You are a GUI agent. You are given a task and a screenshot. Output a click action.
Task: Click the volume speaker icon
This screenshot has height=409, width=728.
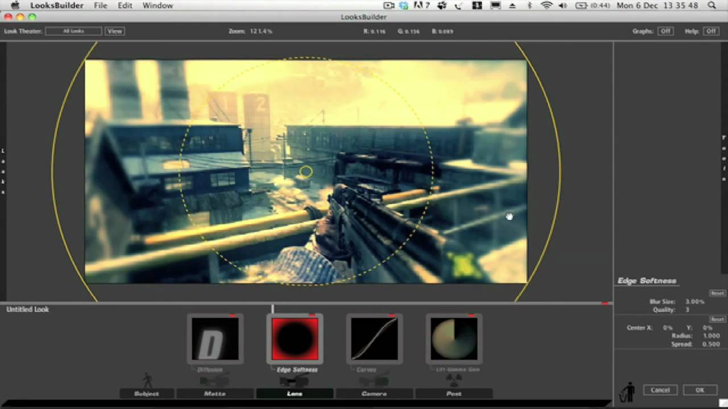coord(563,6)
